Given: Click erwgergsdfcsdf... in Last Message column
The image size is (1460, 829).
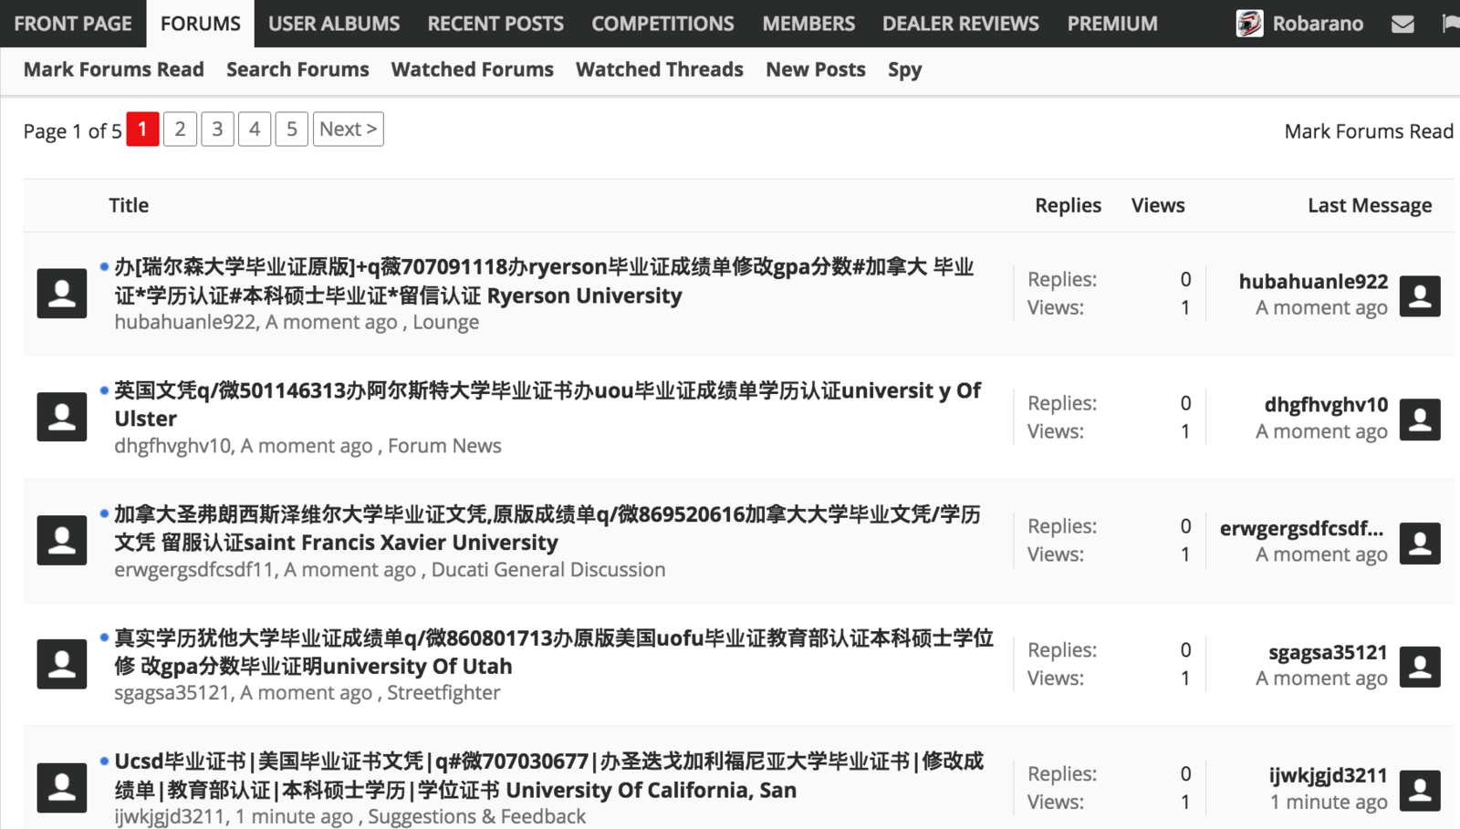Looking at the screenshot, I should pos(1302,529).
